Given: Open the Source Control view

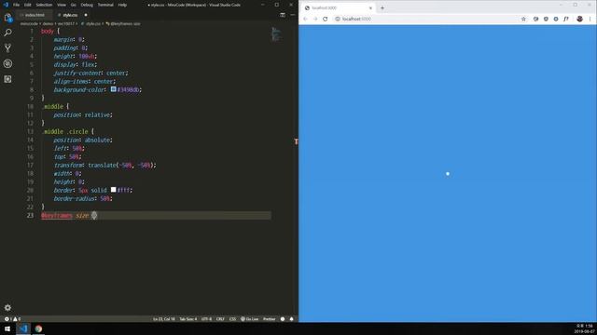Looking at the screenshot, I should pyautogui.click(x=7, y=47).
